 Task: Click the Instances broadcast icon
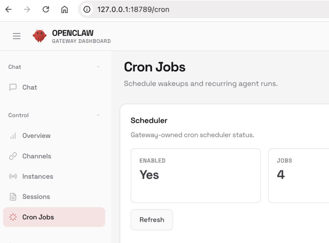(13, 176)
